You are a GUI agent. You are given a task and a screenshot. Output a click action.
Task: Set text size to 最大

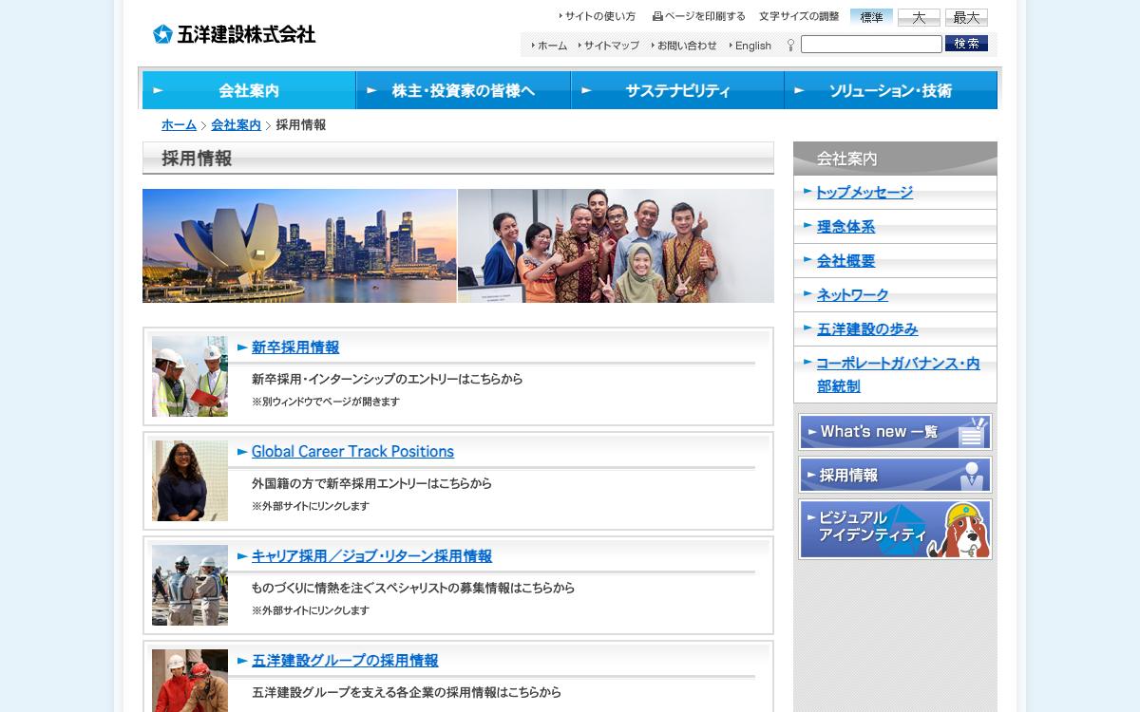point(966,17)
